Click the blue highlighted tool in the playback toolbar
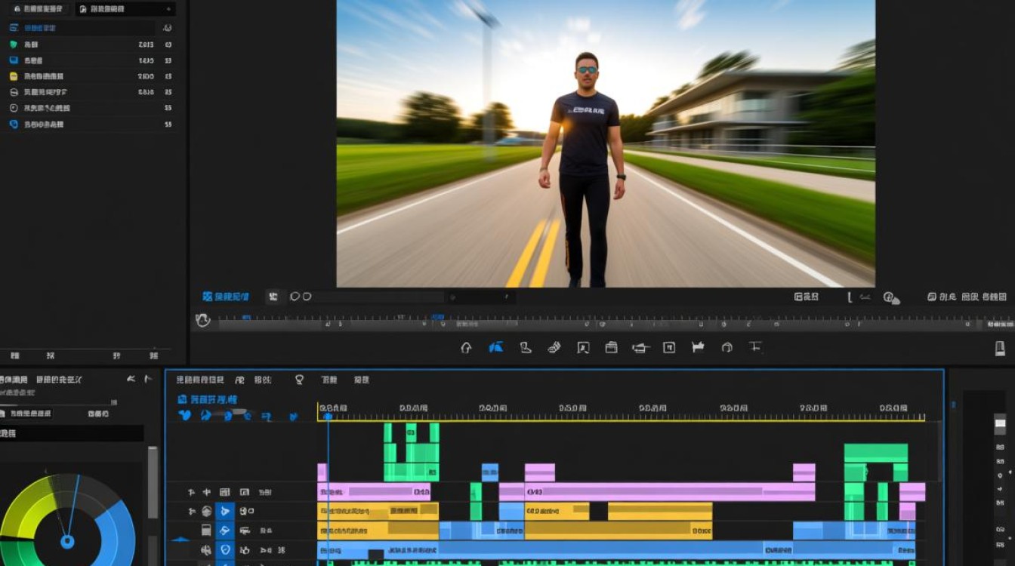Image resolution: width=1015 pixels, height=566 pixels. coord(495,347)
